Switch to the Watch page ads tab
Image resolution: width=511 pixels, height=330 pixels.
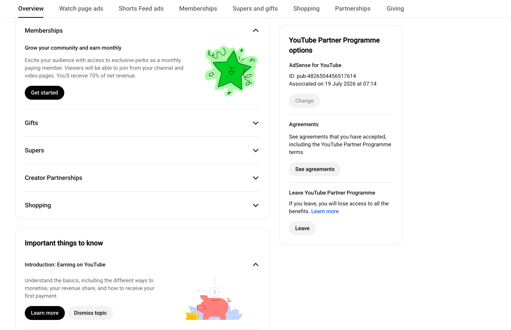point(81,9)
